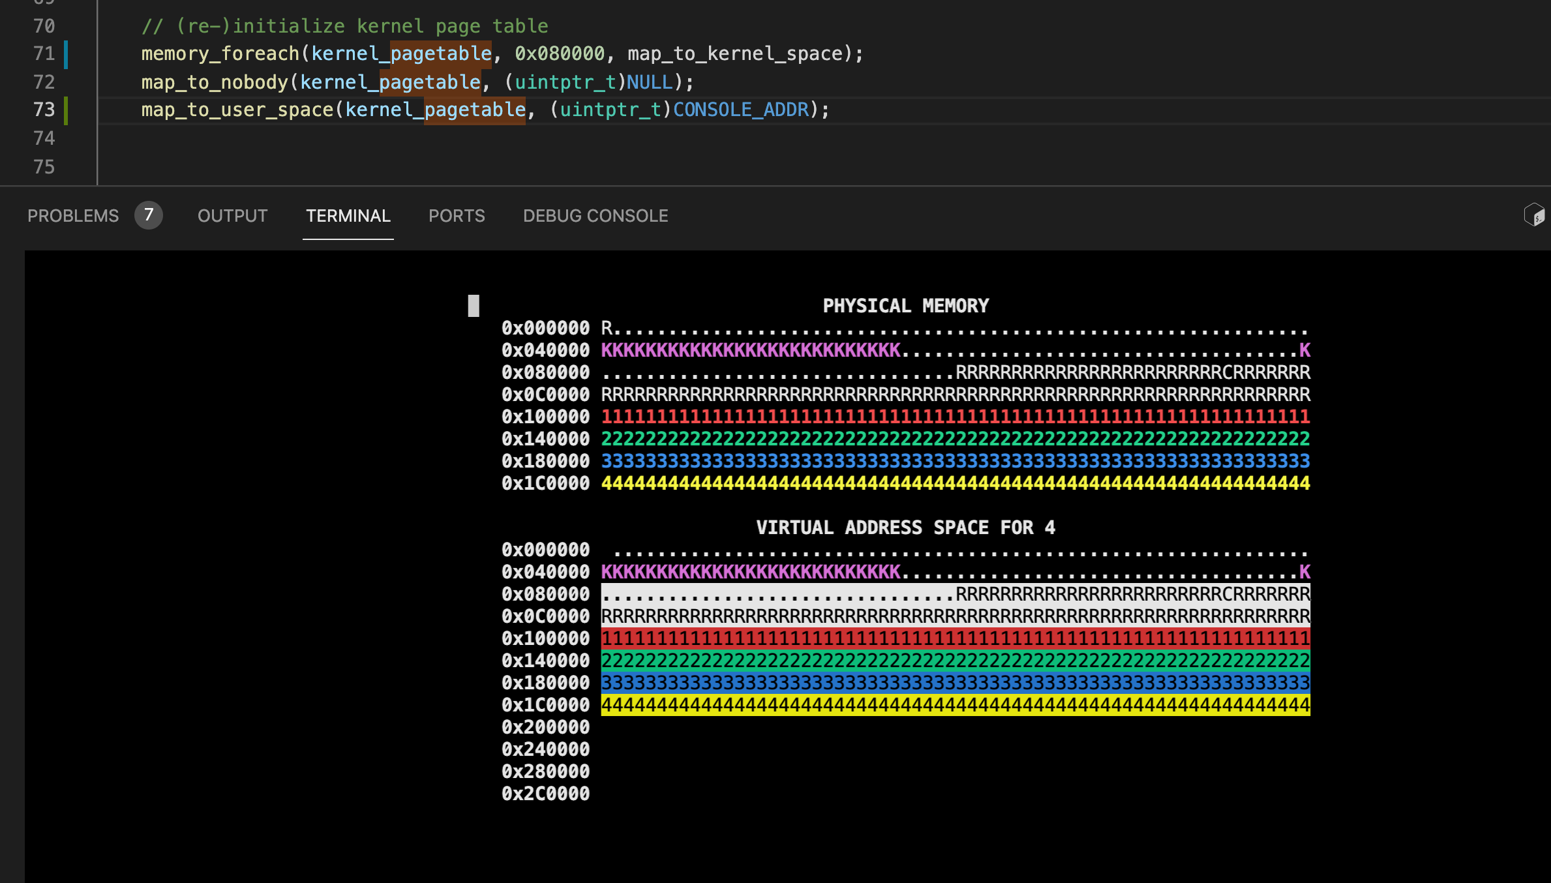This screenshot has height=883, width=1551.
Task: Open the OUTPUT tab
Action: [x=232, y=216]
